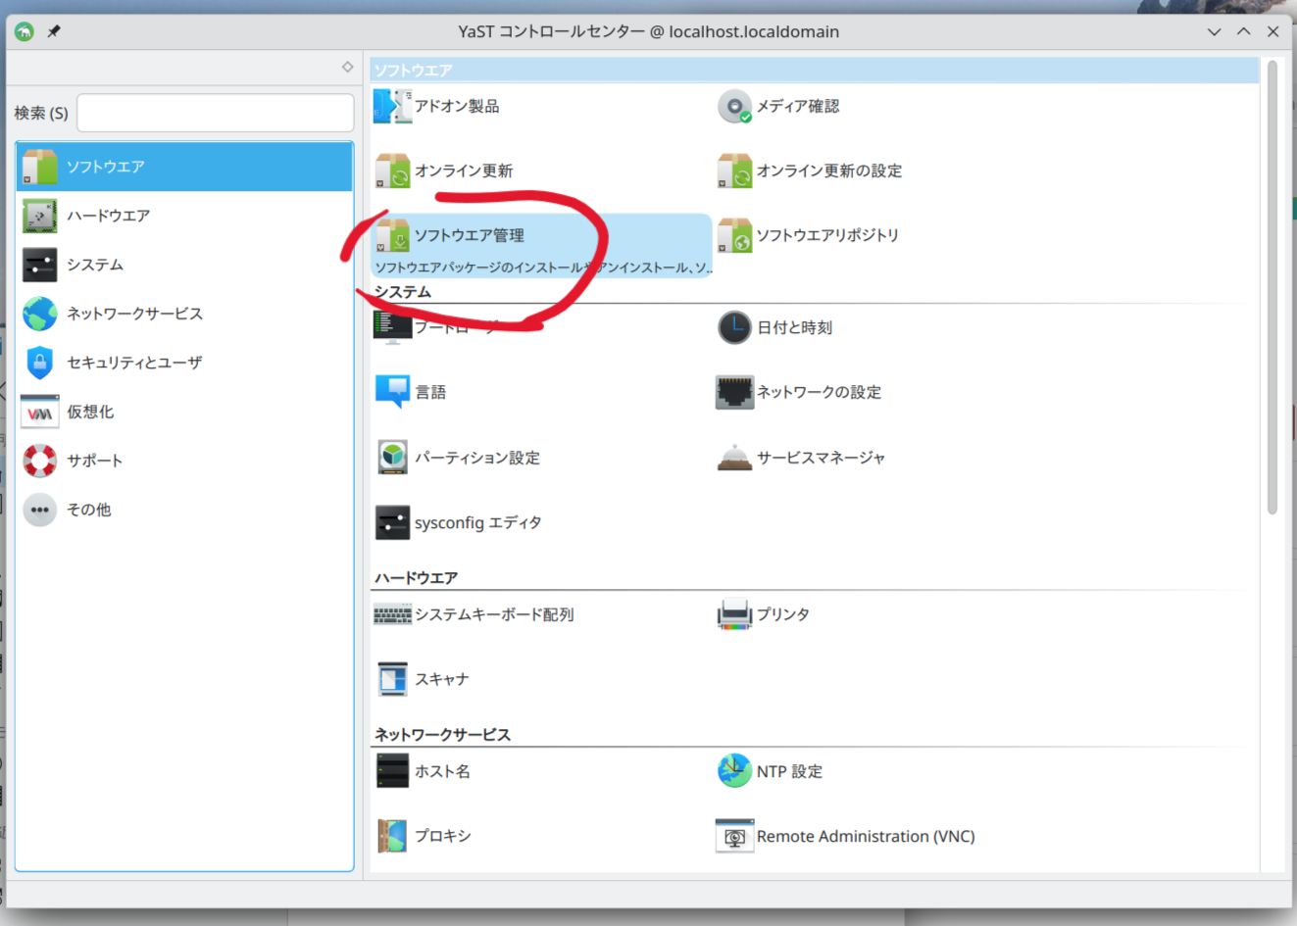The height and width of the screenshot is (926, 1297).
Task: Select セキュリティとユーザ category in sidebar
Action: (x=184, y=363)
